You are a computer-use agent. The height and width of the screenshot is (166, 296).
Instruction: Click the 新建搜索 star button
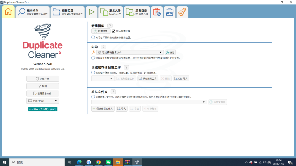tap(101, 31)
